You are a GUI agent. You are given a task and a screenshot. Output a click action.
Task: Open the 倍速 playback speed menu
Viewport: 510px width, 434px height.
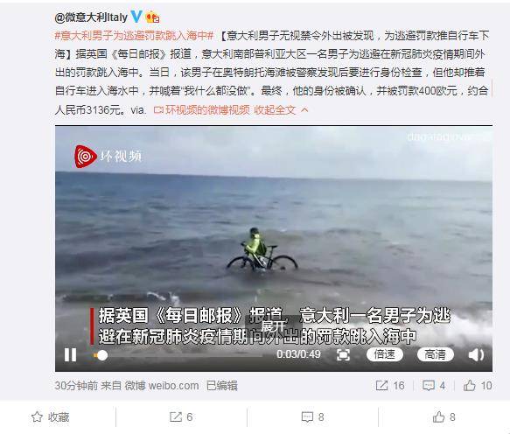(385, 354)
